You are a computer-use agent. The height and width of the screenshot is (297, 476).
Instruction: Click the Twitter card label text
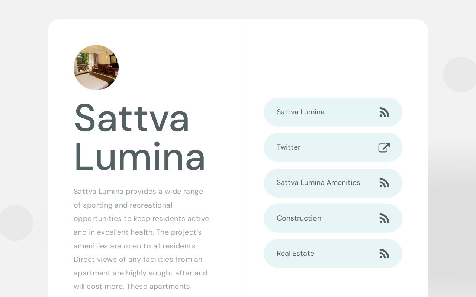point(289,147)
